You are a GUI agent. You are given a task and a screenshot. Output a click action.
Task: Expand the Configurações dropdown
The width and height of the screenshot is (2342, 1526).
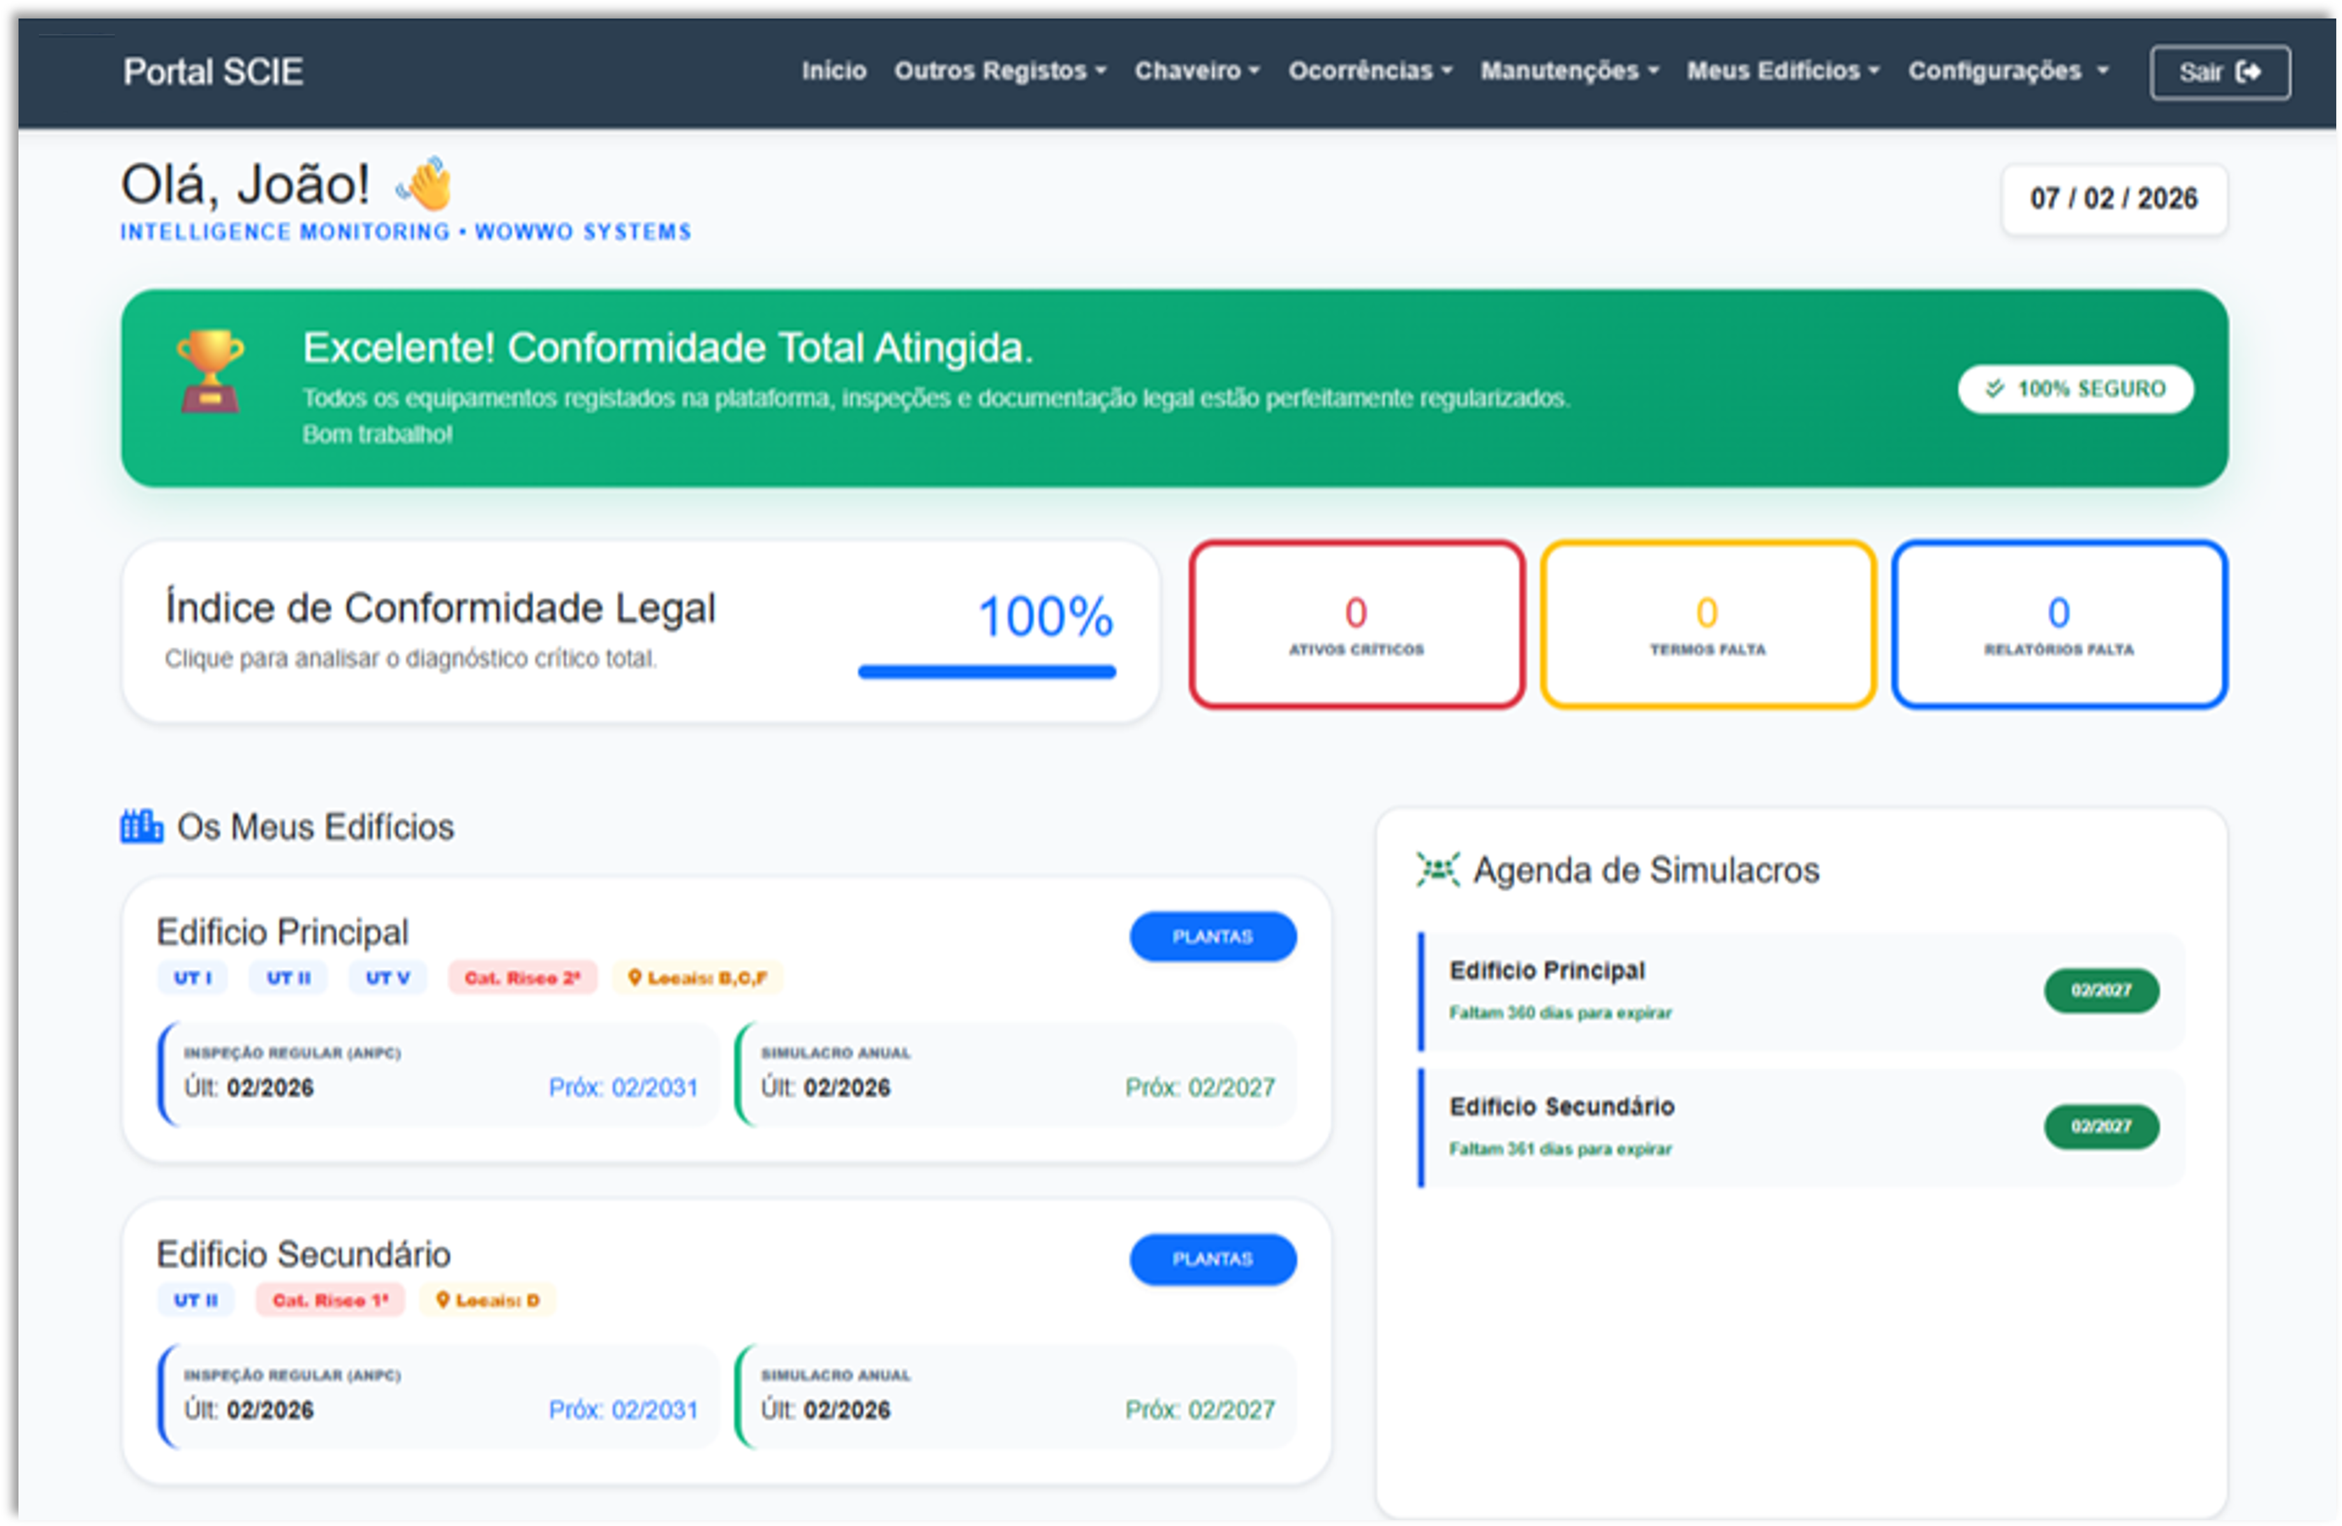[x=2008, y=71]
